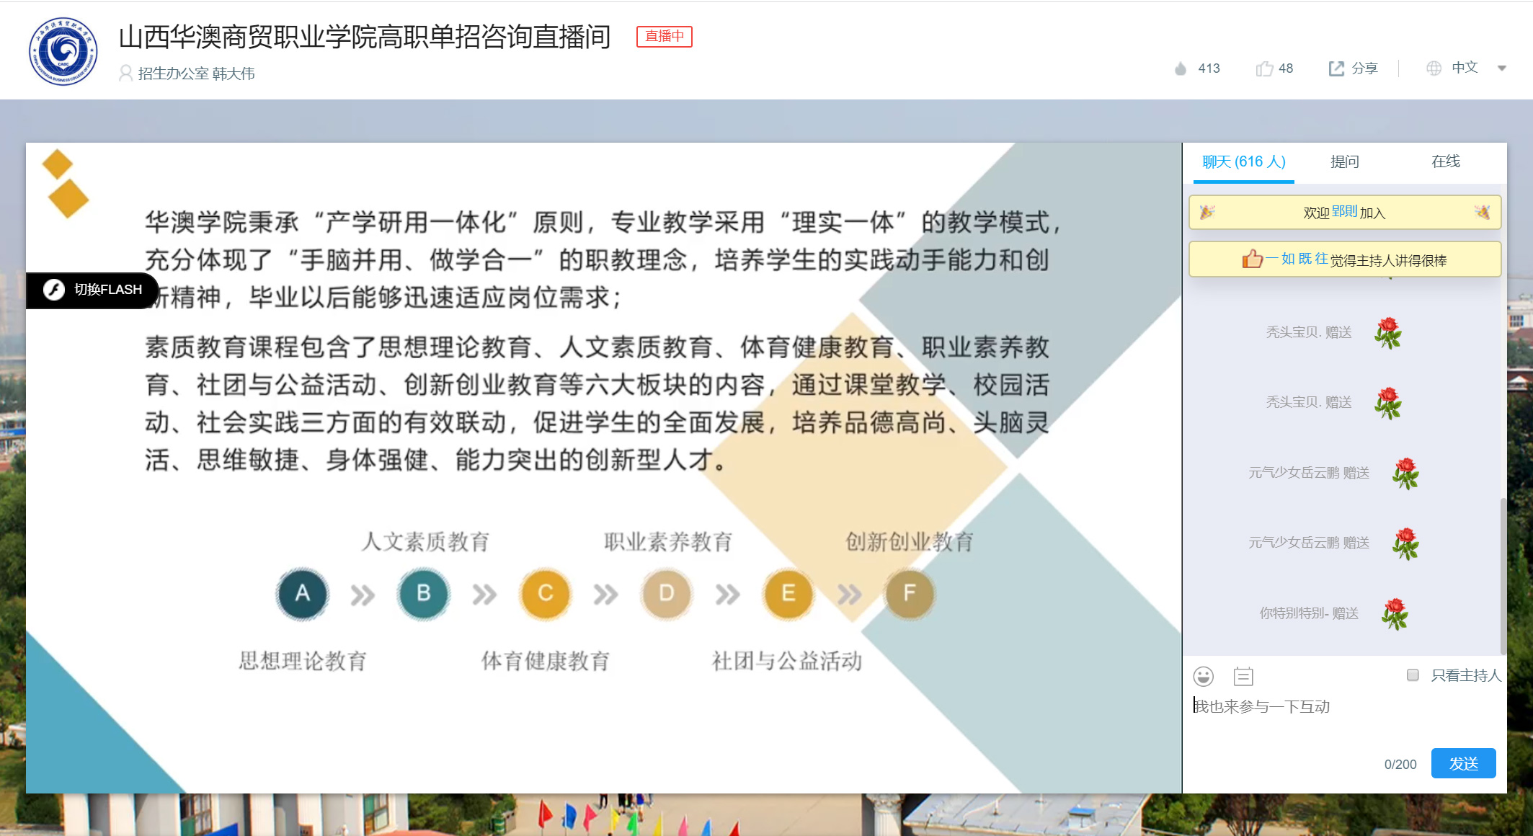1533x836 pixels.
Task: Open the emoji picker smiley icon
Action: (x=1204, y=676)
